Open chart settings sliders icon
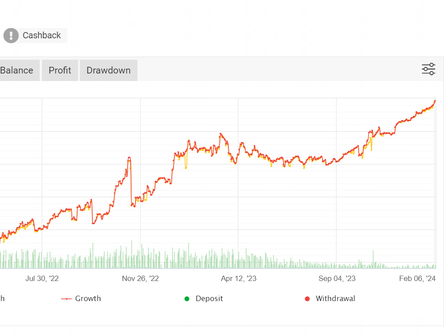This screenshot has height=334, width=446. (x=428, y=69)
